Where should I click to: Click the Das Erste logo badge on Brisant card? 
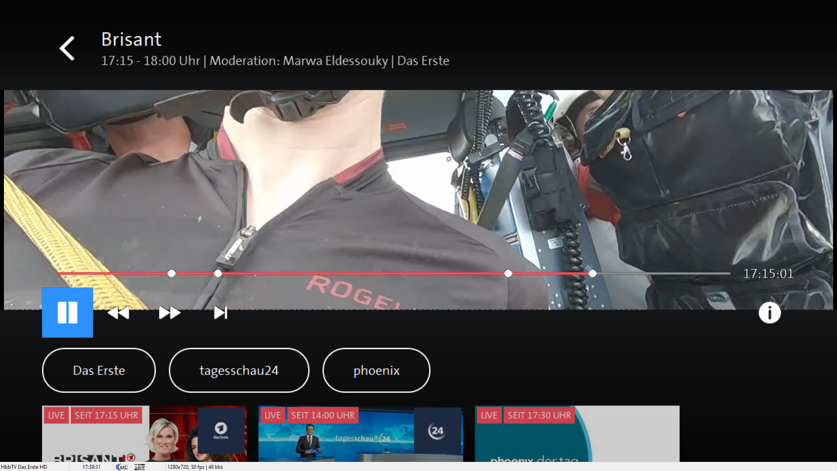tap(221, 430)
